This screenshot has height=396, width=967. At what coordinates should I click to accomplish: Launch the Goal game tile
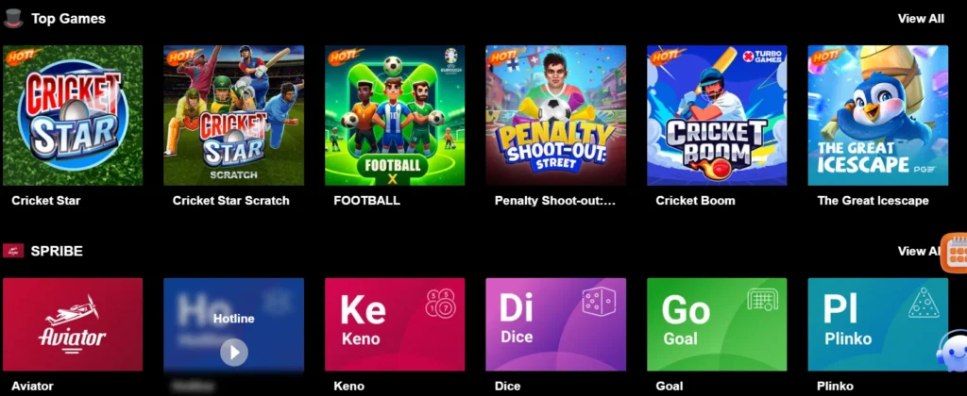coord(717,324)
